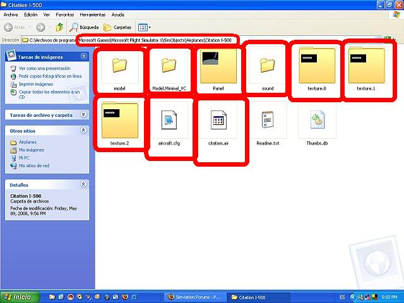
Task: Click the Up folder toolbar icon
Action: pyautogui.click(x=59, y=27)
